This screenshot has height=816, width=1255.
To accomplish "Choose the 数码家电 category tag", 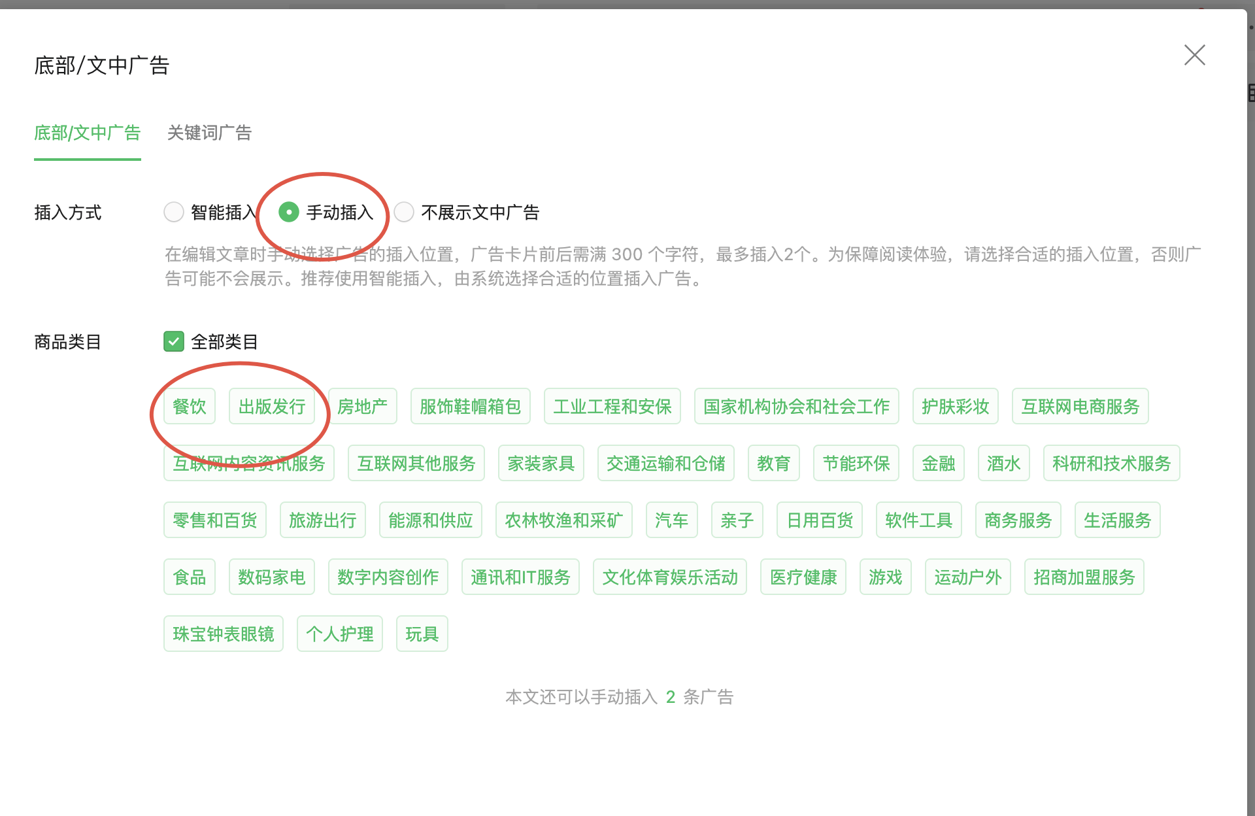I will [x=272, y=577].
